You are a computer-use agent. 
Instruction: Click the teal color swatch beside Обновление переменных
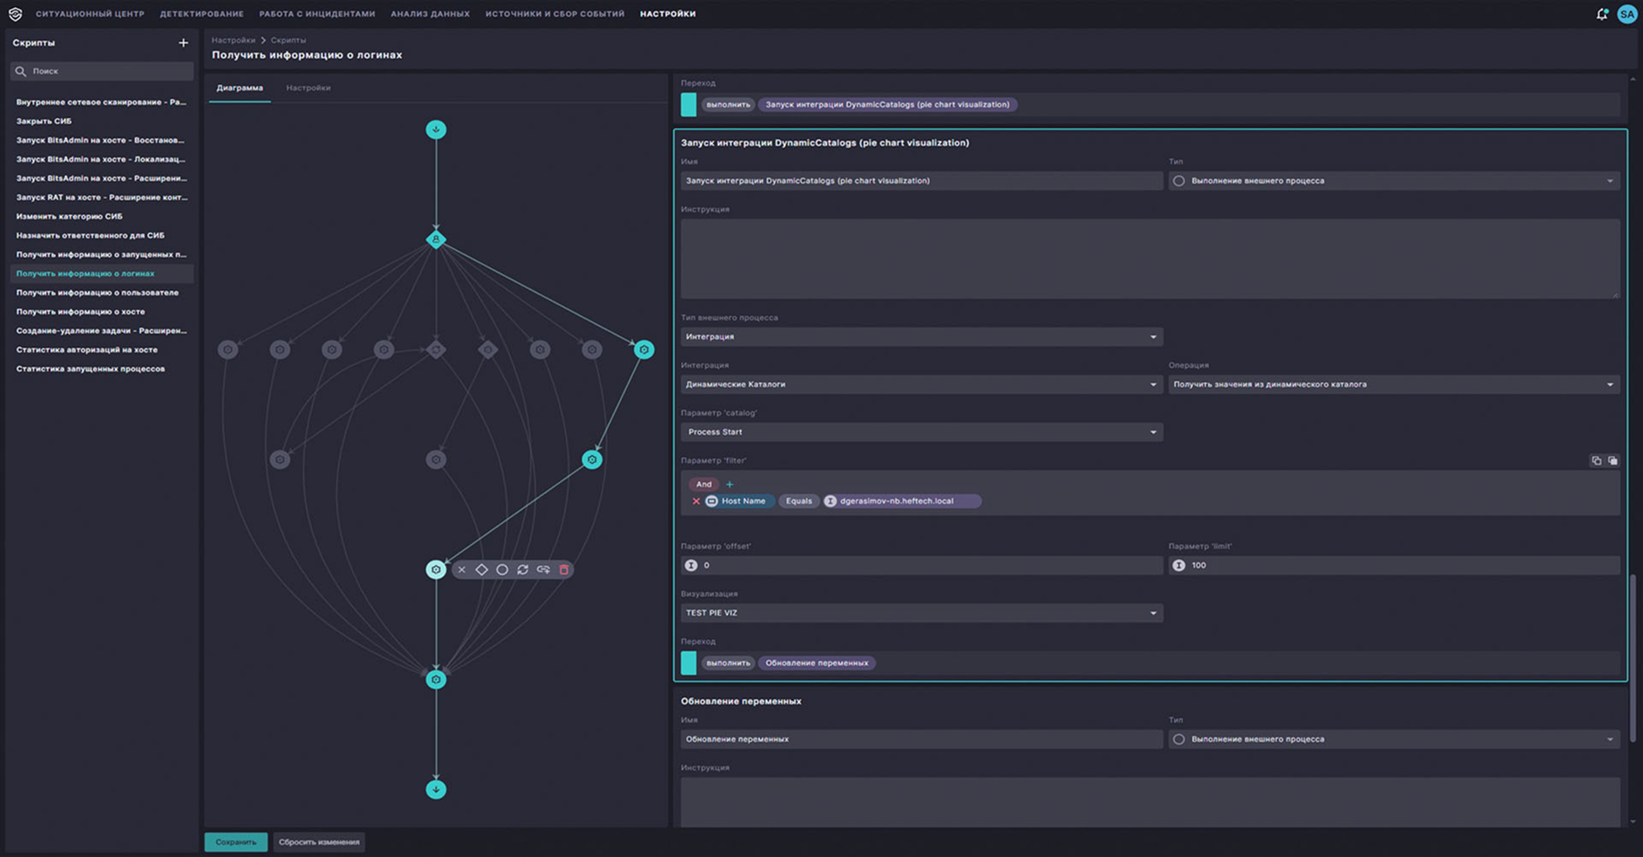688,663
